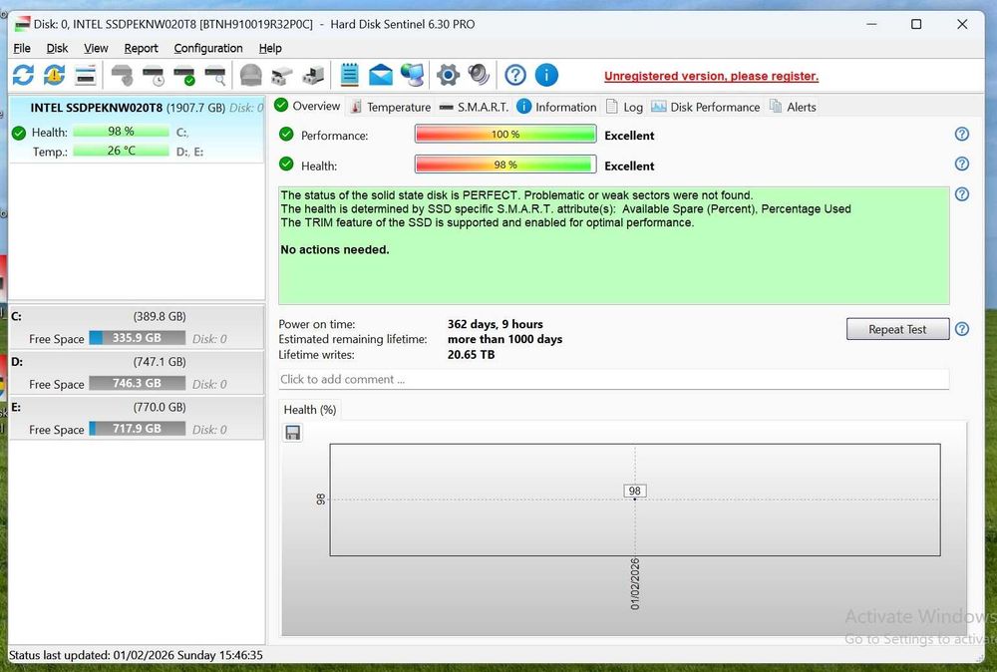Image resolution: width=997 pixels, height=672 pixels.
Task: Switch to the Log tab
Action: pyautogui.click(x=624, y=107)
